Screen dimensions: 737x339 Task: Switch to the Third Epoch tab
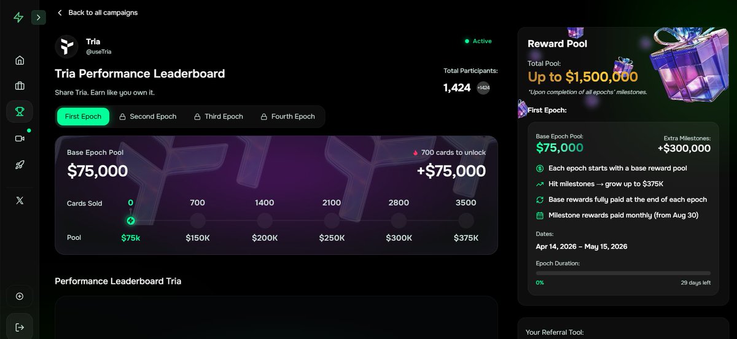(219, 117)
